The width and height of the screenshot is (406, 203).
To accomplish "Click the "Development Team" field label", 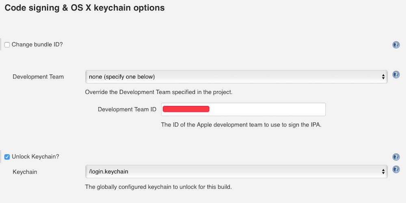I will click(x=38, y=76).
